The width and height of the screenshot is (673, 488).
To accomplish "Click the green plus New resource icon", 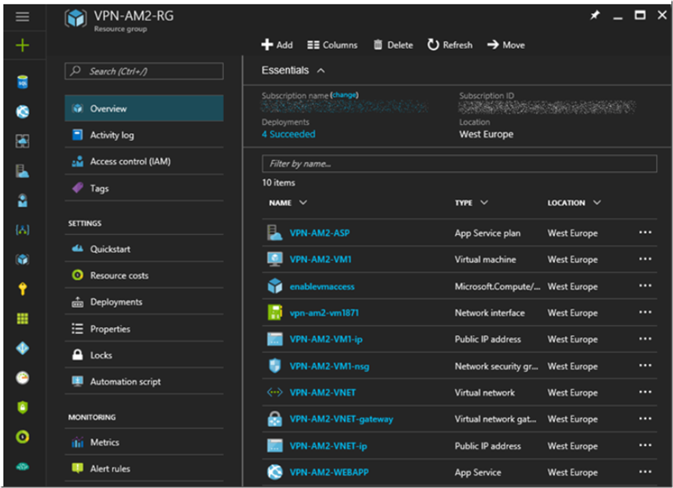I will point(22,45).
